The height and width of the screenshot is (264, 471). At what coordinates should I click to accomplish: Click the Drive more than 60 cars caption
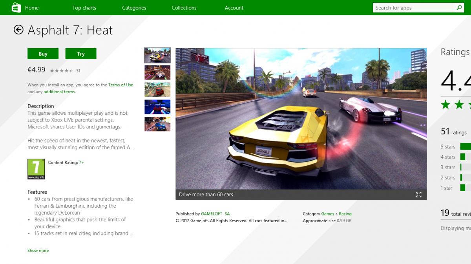(206, 195)
